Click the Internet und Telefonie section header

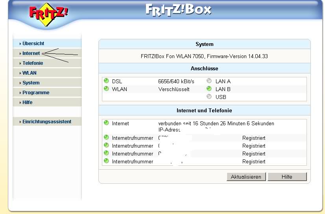[205, 110]
